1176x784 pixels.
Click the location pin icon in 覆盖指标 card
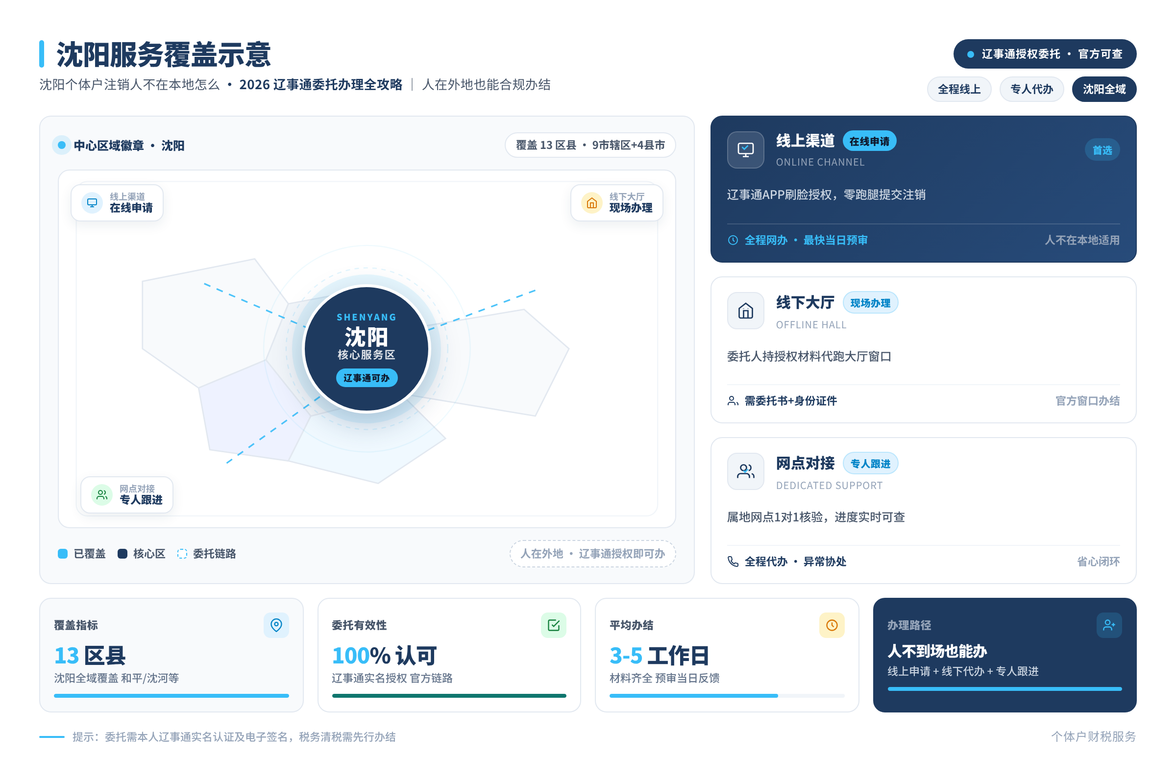coord(276,625)
